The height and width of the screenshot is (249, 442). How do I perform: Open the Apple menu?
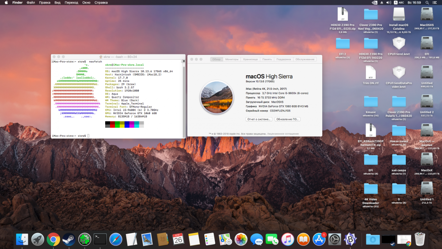(x=6, y=3)
